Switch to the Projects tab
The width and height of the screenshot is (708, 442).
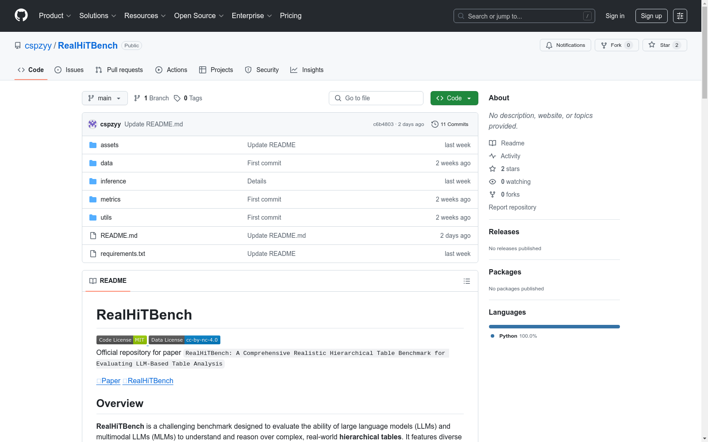(216, 70)
